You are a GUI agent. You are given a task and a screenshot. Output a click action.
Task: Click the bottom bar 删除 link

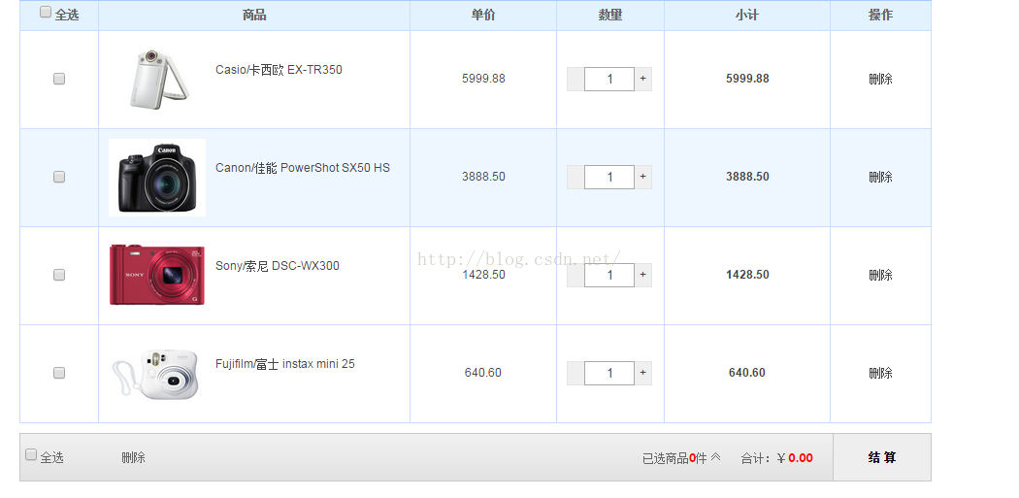(133, 457)
